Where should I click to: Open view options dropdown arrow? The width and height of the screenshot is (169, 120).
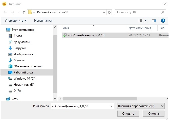point(145,21)
